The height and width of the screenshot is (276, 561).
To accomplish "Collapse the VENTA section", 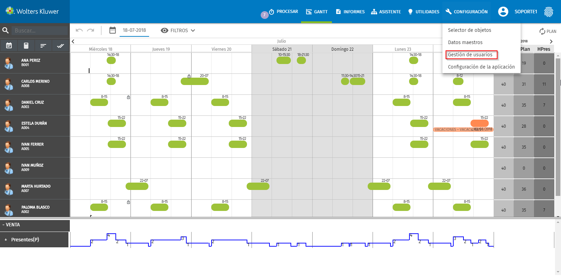I will pos(4,225).
